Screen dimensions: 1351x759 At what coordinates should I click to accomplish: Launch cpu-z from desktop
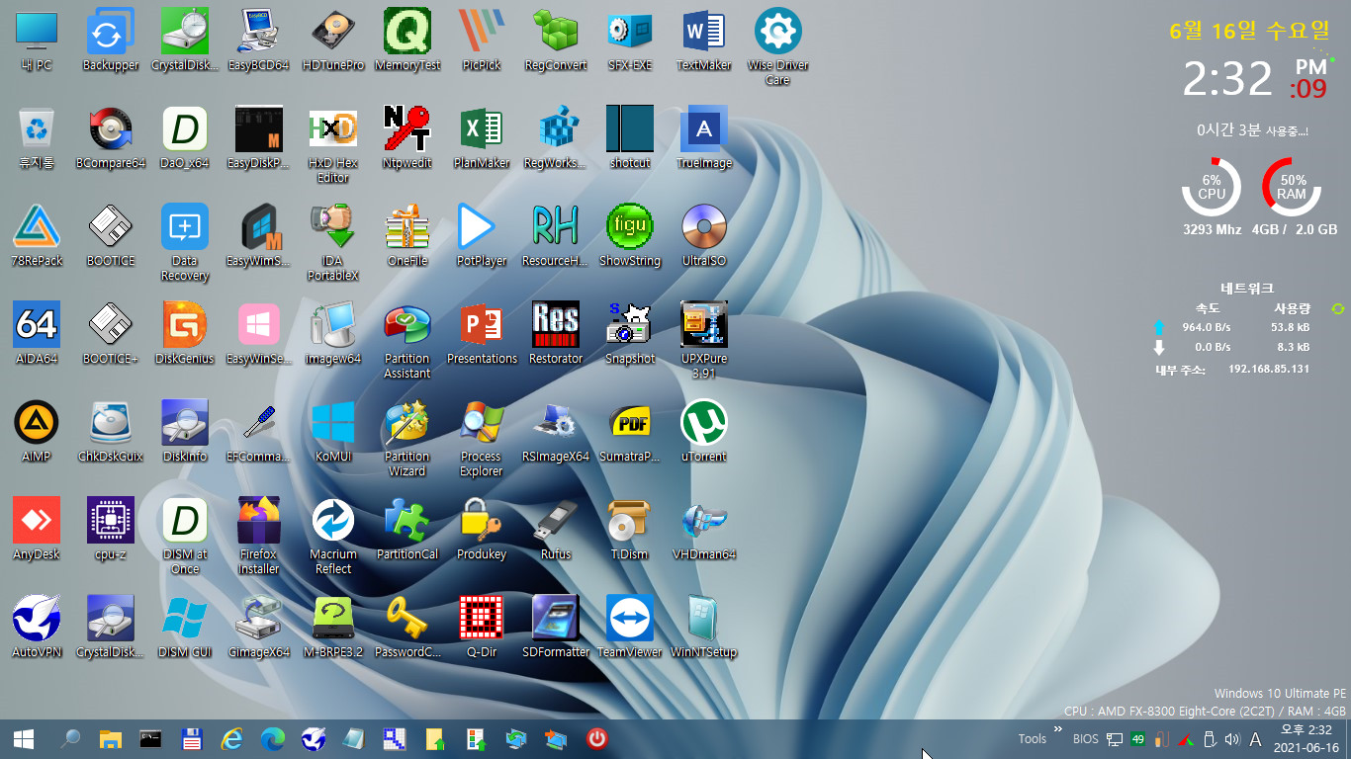111,530
